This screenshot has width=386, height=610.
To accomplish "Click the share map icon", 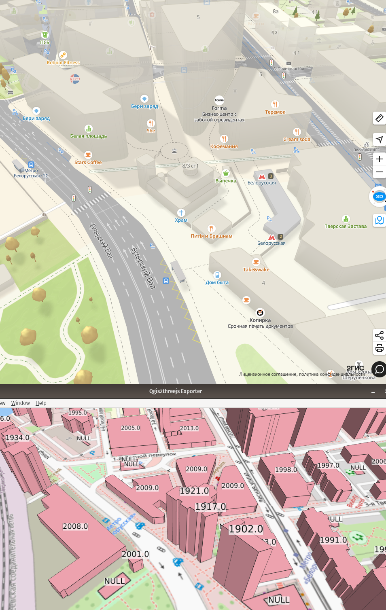I will point(379,335).
